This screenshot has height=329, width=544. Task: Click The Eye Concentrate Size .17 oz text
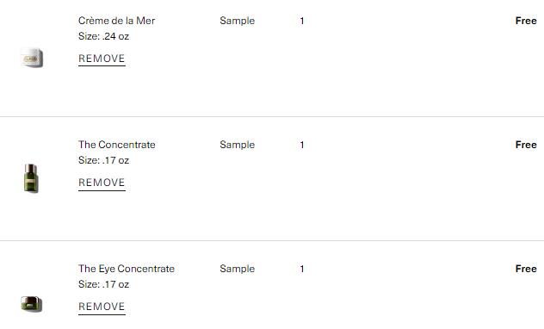tap(104, 284)
